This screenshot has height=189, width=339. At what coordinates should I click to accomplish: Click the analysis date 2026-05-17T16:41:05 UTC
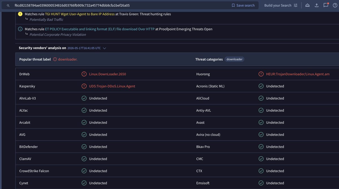coord(84,48)
